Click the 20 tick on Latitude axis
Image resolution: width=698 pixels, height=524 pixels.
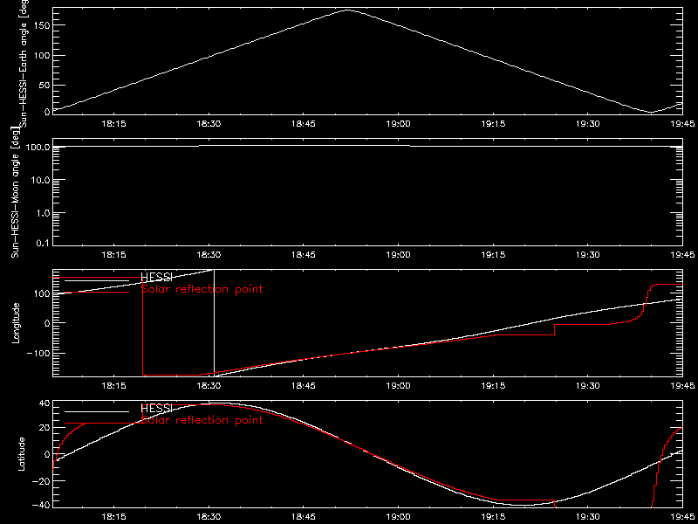[x=44, y=428]
